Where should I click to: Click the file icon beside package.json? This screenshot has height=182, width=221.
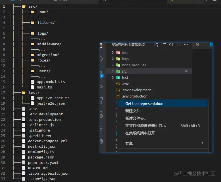[24, 157]
